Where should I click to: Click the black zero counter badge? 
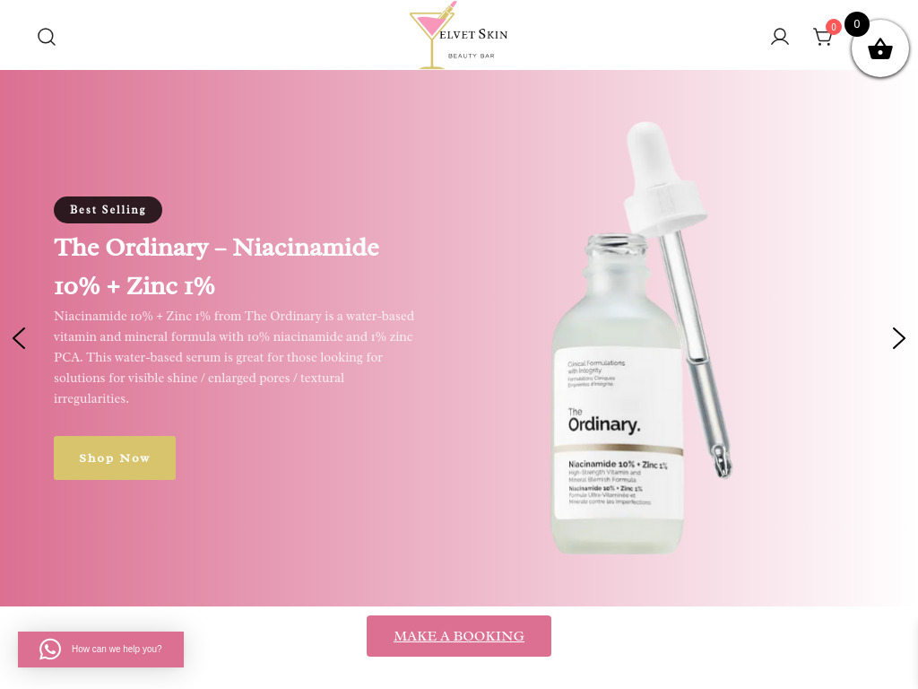click(856, 24)
